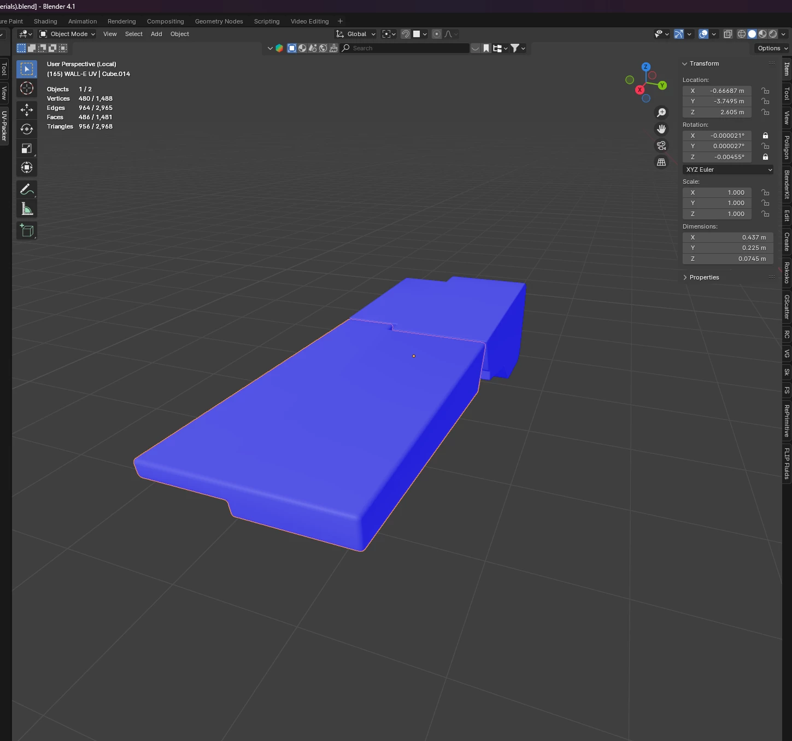Screen dimensions: 792x741
Task: Switch to wireframe viewport shading
Action: point(742,34)
